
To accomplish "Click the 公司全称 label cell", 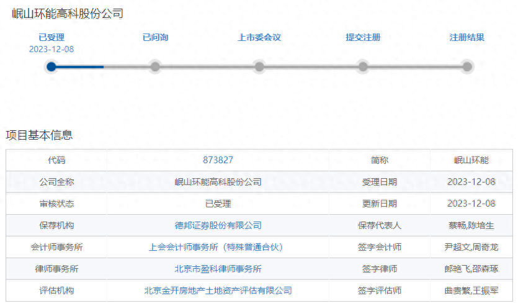I will [56, 182].
